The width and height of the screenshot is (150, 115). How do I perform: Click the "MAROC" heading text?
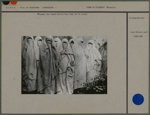click(11, 7)
